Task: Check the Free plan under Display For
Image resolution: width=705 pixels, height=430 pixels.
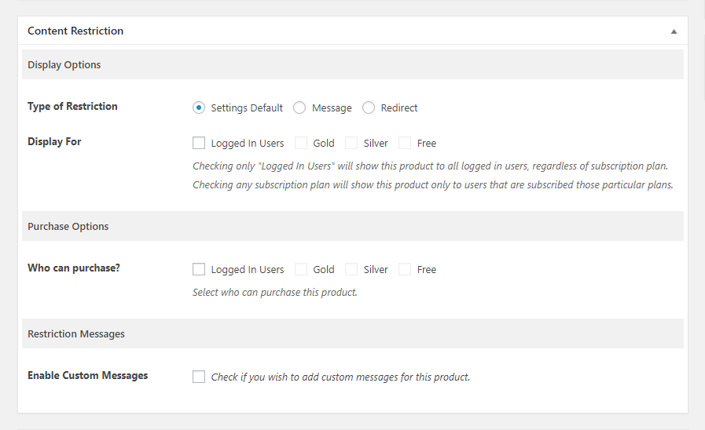Action: 405,143
